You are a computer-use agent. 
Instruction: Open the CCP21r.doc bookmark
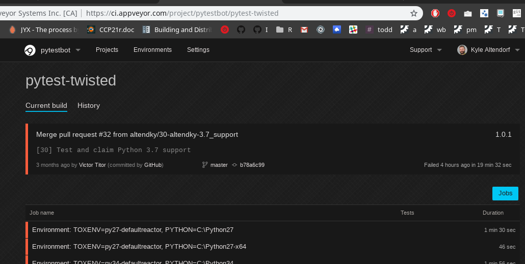[x=111, y=30]
